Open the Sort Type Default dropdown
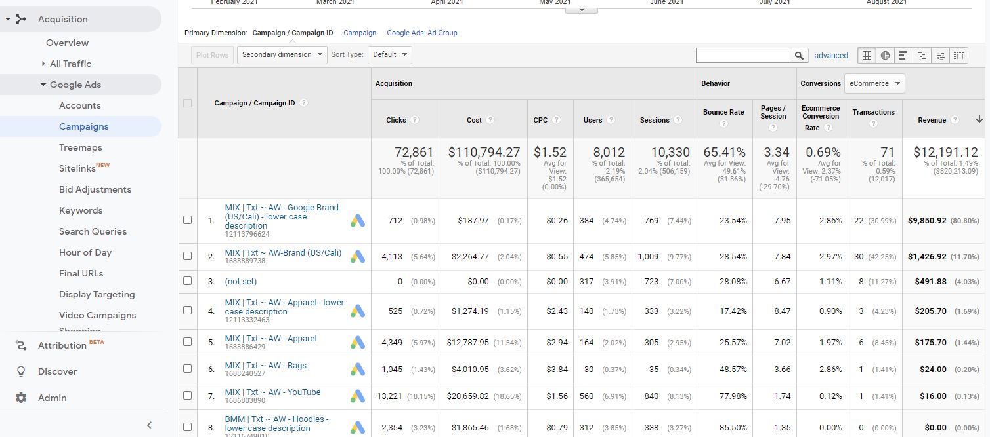The image size is (990, 437). point(389,55)
